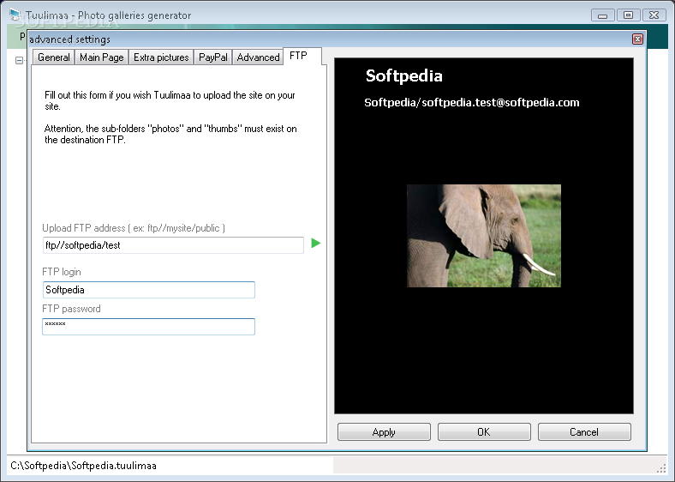
Task: Select the Extra pictures tab
Action: [161, 57]
